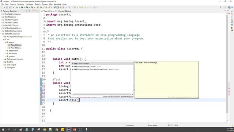Expand the TestNGDemo project
Screen dimensions: 234x132
(1, 17)
